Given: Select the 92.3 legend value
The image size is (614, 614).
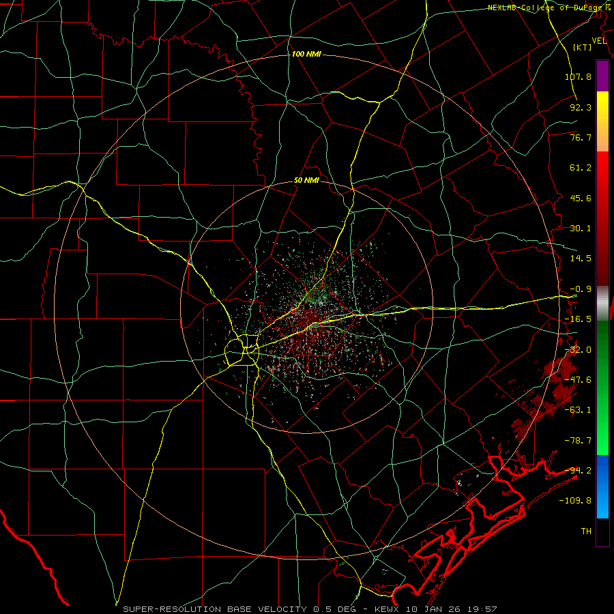Looking at the screenshot, I should [x=581, y=107].
